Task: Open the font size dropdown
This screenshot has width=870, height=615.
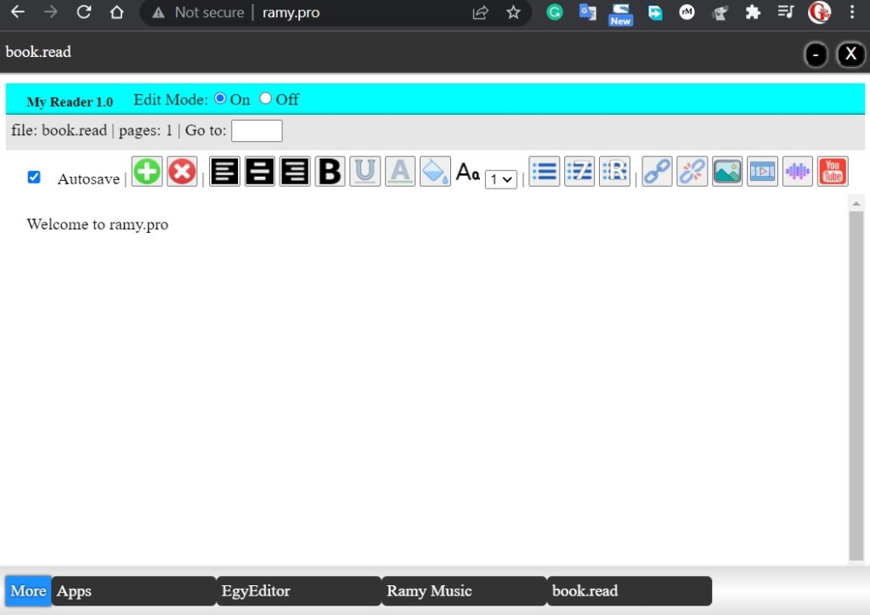Action: point(500,179)
